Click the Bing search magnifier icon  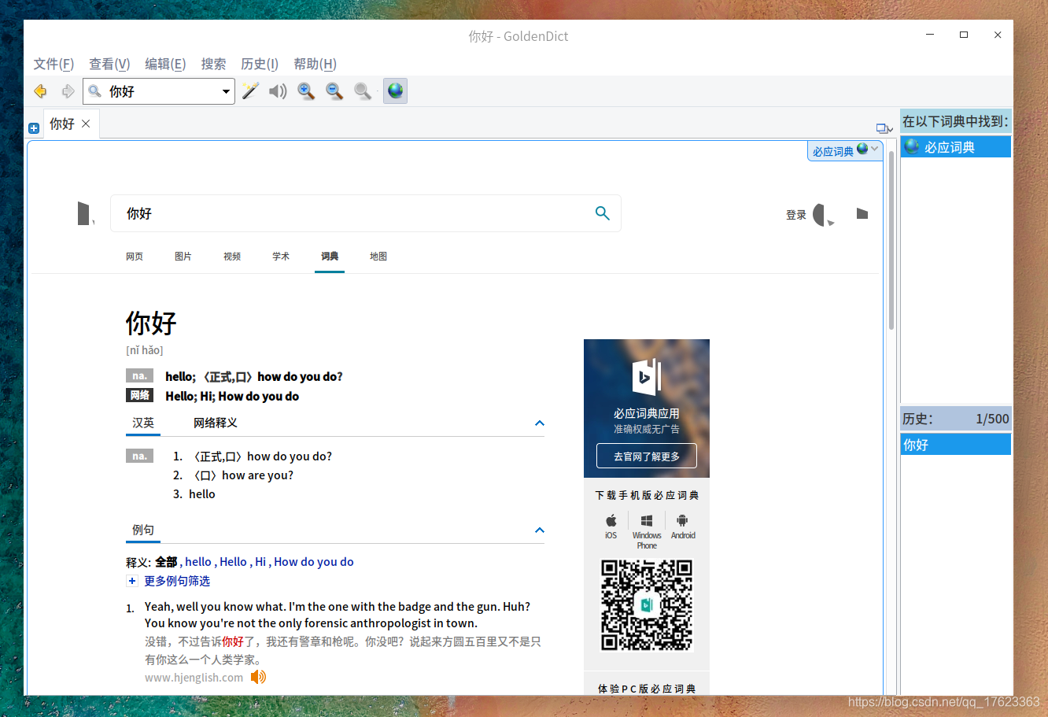click(x=602, y=213)
